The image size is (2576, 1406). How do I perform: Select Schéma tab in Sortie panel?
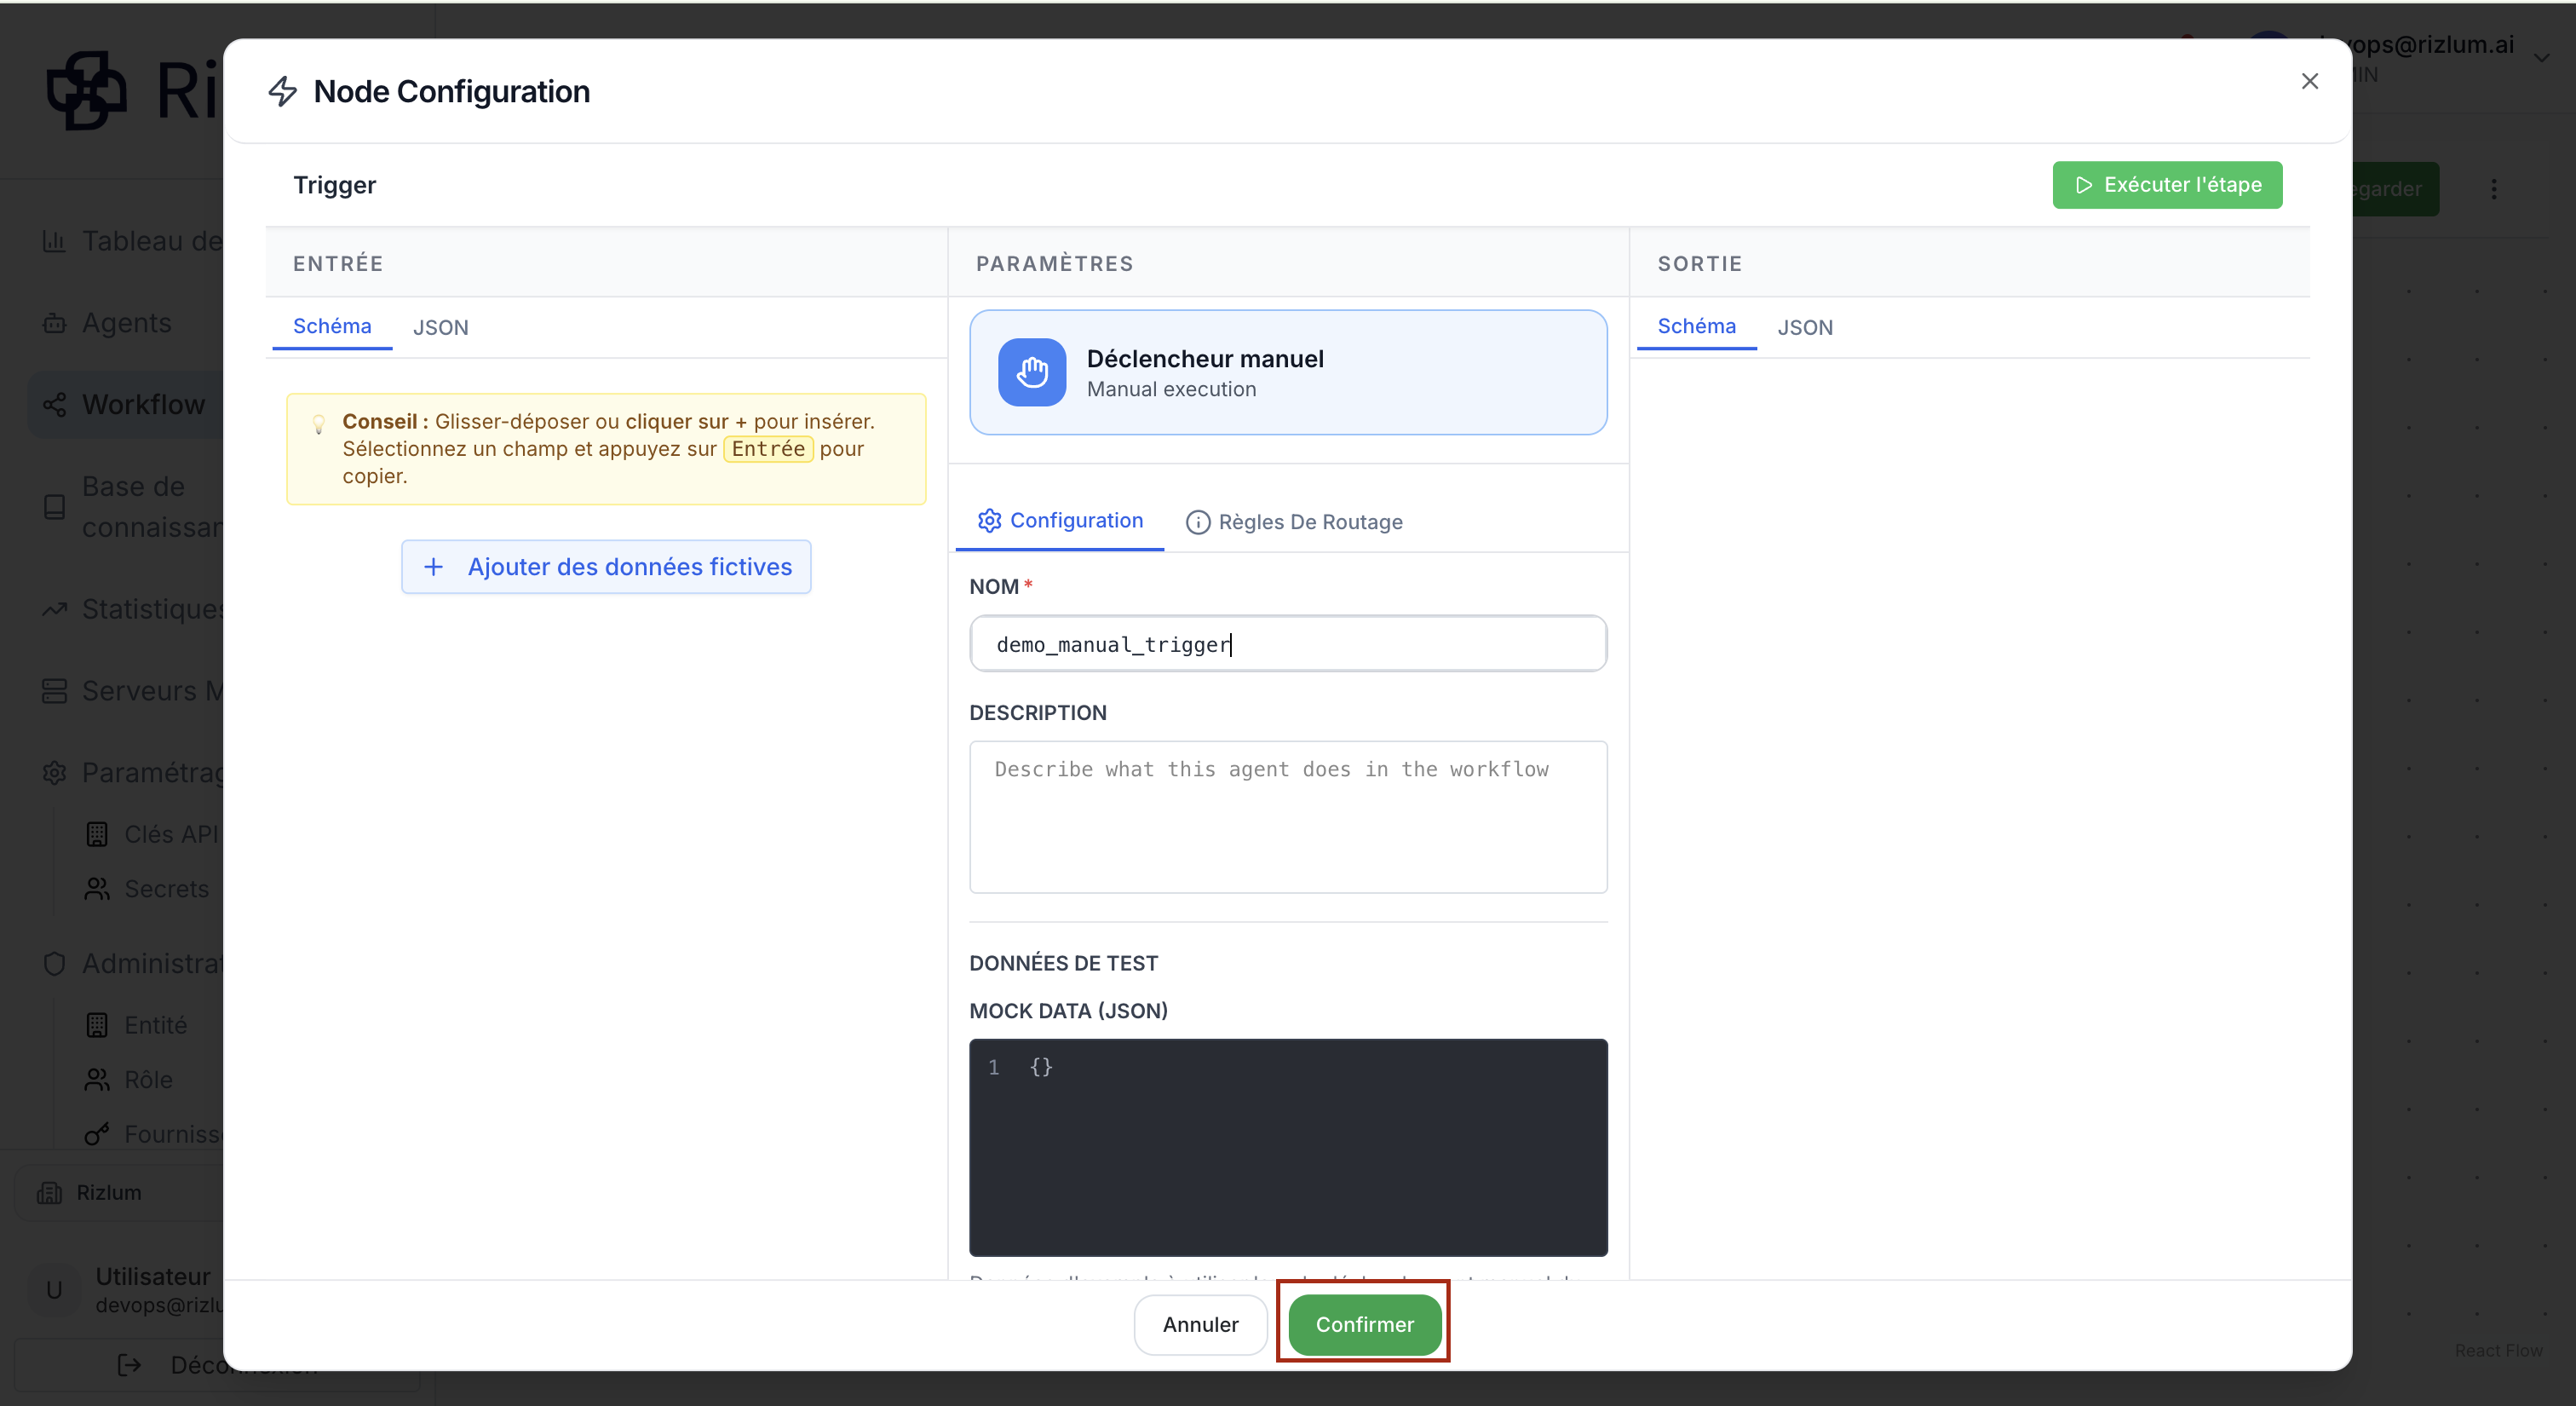(1696, 326)
